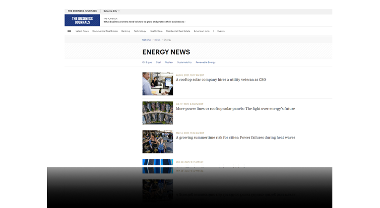This screenshot has width=380, height=208.
Task: Filter by Sustainability topic
Action: [x=185, y=63]
